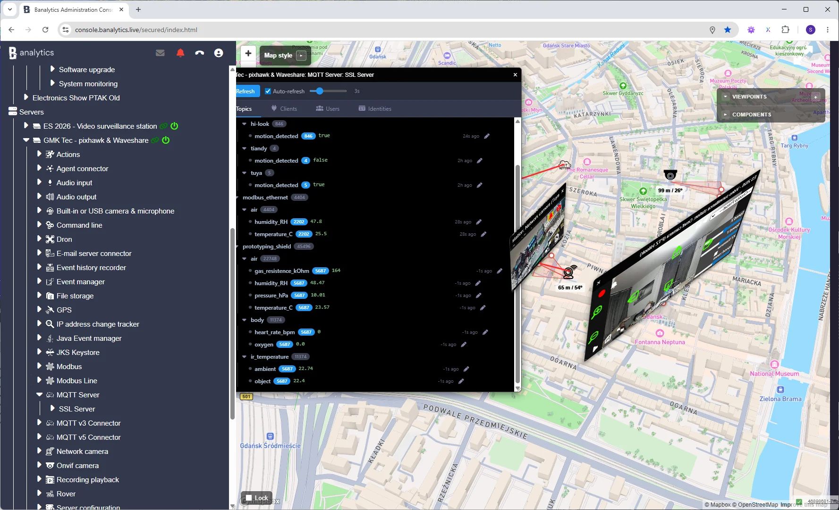
Task: Edit hi-look motion_detected pencil icon
Action: (x=487, y=136)
